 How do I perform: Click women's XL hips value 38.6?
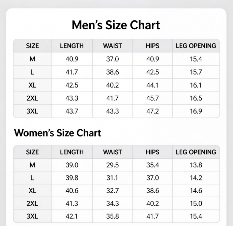coord(152,191)
